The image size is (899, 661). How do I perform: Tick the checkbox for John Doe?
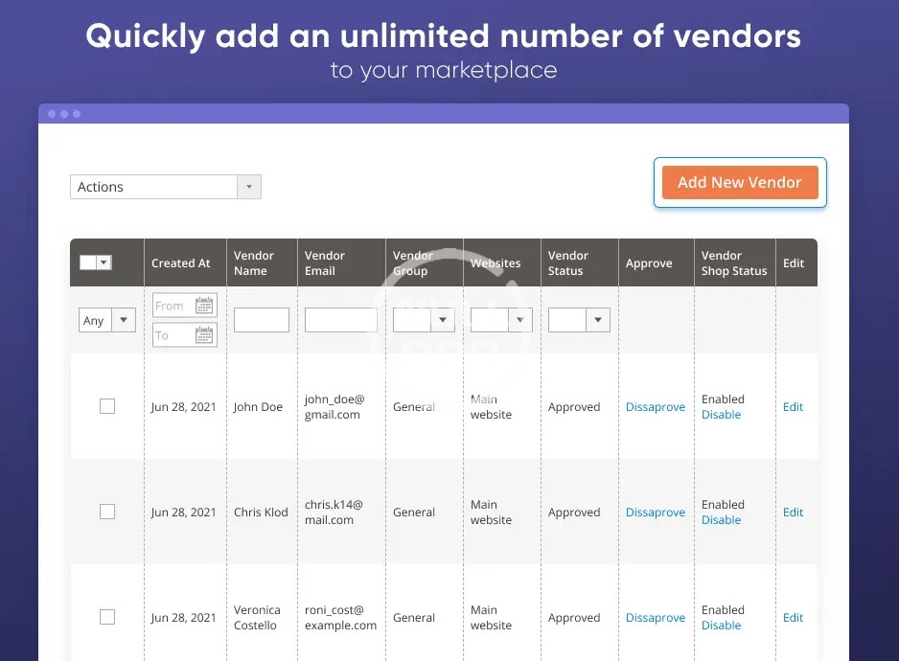pos(107,406)
